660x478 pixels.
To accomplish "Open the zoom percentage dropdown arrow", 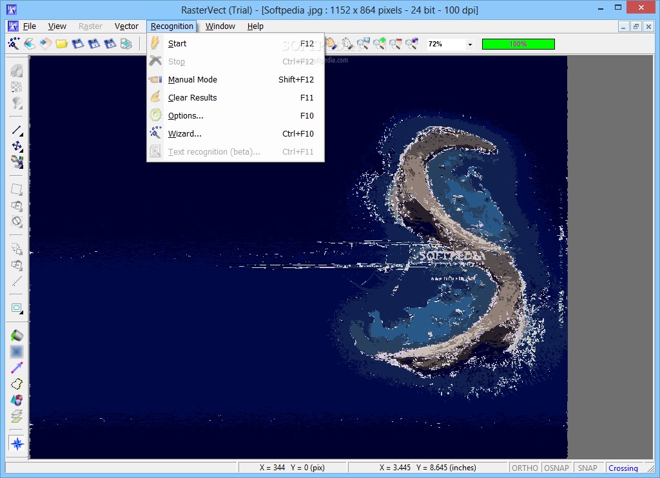I will [470, 44].
